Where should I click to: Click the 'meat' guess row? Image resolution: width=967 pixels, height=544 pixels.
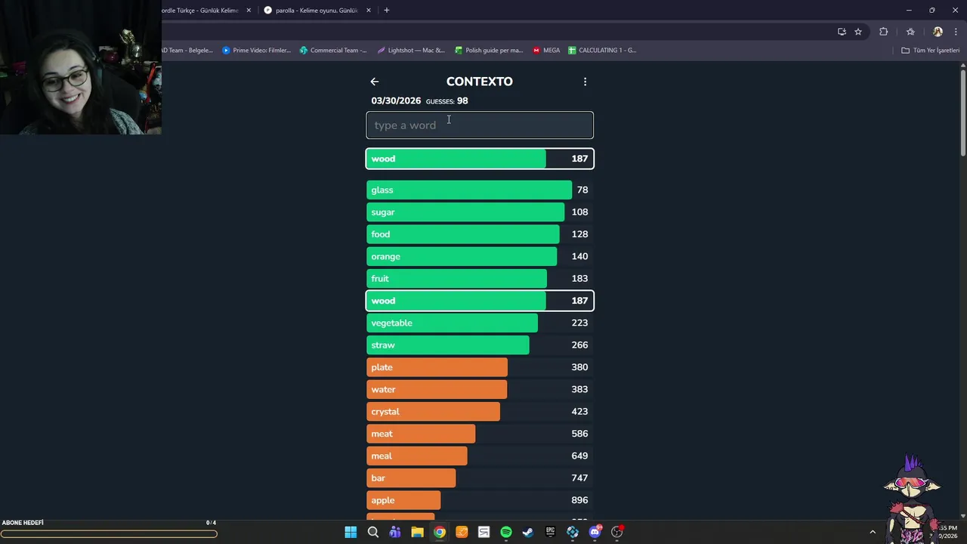coord(480,434)
